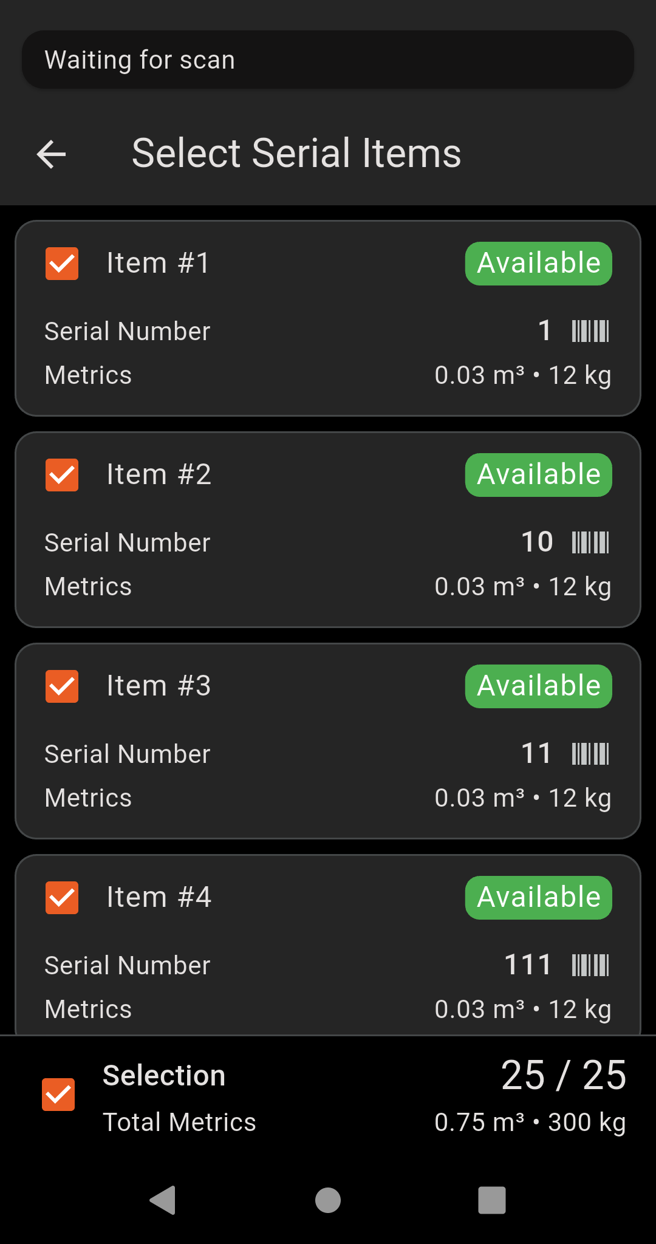Tap barcode icon for serial number 10
The height and width of the screenshot is (1244, 656).
[590, 542]
